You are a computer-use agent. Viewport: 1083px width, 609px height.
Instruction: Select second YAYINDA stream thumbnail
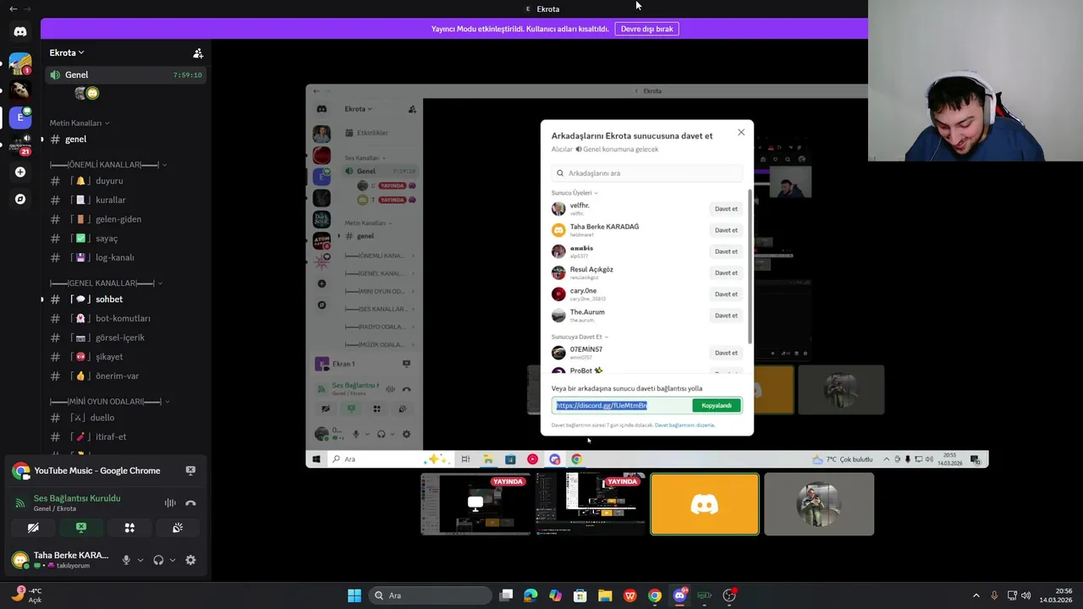click(x=590, y=504)
